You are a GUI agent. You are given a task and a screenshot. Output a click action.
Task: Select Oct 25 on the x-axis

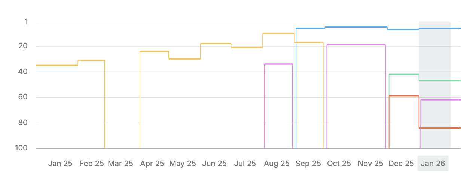click(339, 164)
